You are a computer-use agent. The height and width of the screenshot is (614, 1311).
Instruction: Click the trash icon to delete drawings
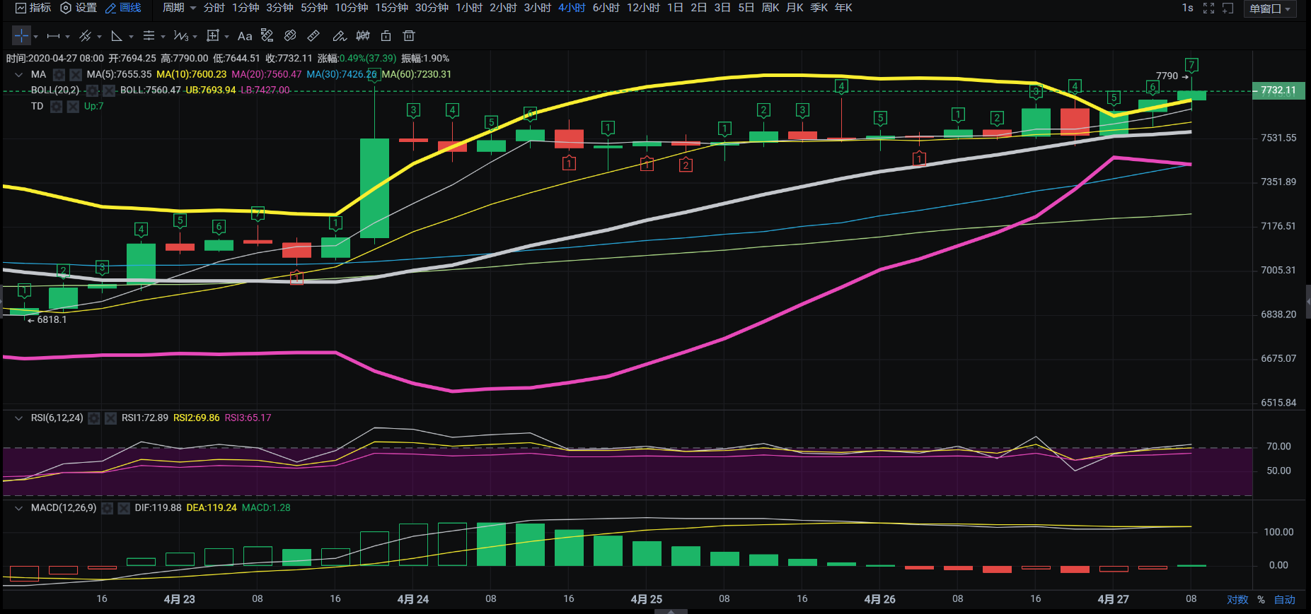point(408,36)
